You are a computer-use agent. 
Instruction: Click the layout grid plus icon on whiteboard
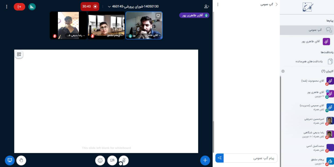(x=19, y=54)
